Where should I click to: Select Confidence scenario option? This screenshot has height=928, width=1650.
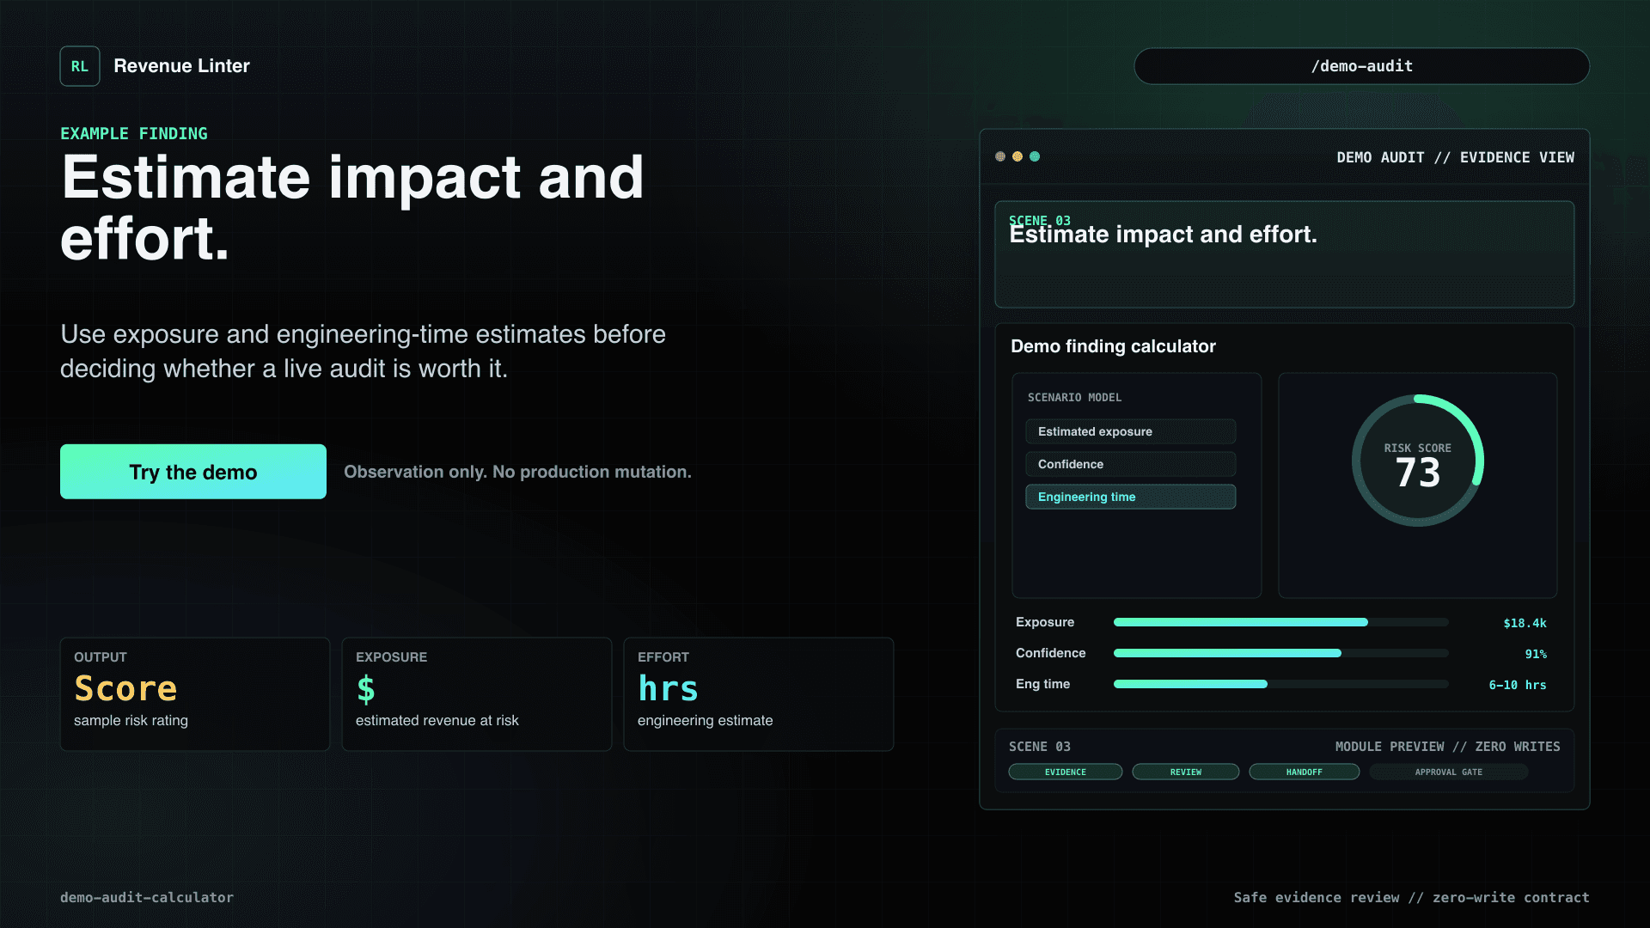pyautogui.click(x=1130, y=464)
